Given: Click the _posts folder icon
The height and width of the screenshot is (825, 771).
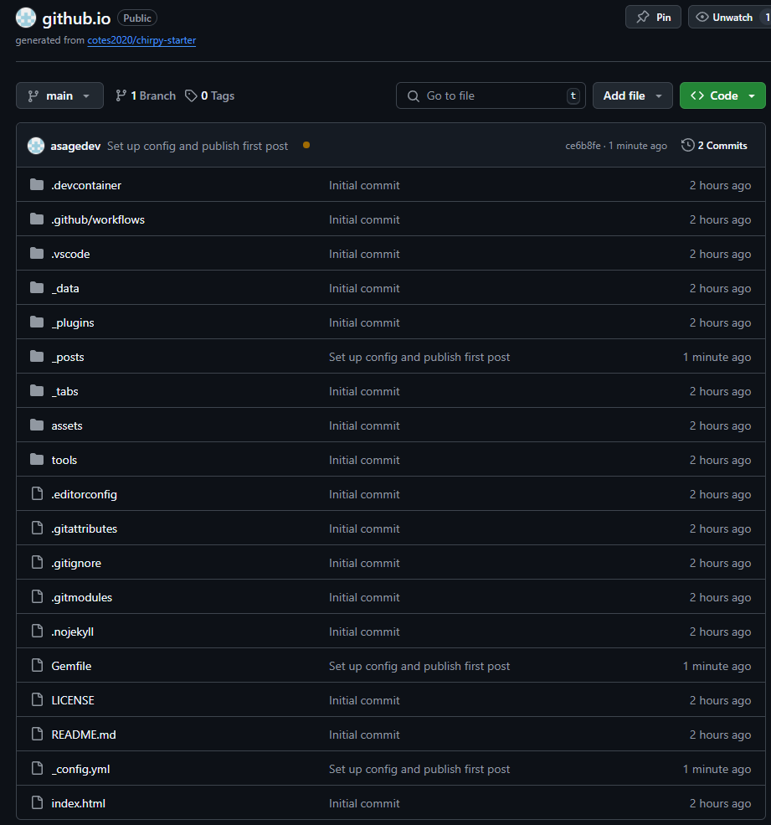Looking at the screenshot, I should (37, 357).
